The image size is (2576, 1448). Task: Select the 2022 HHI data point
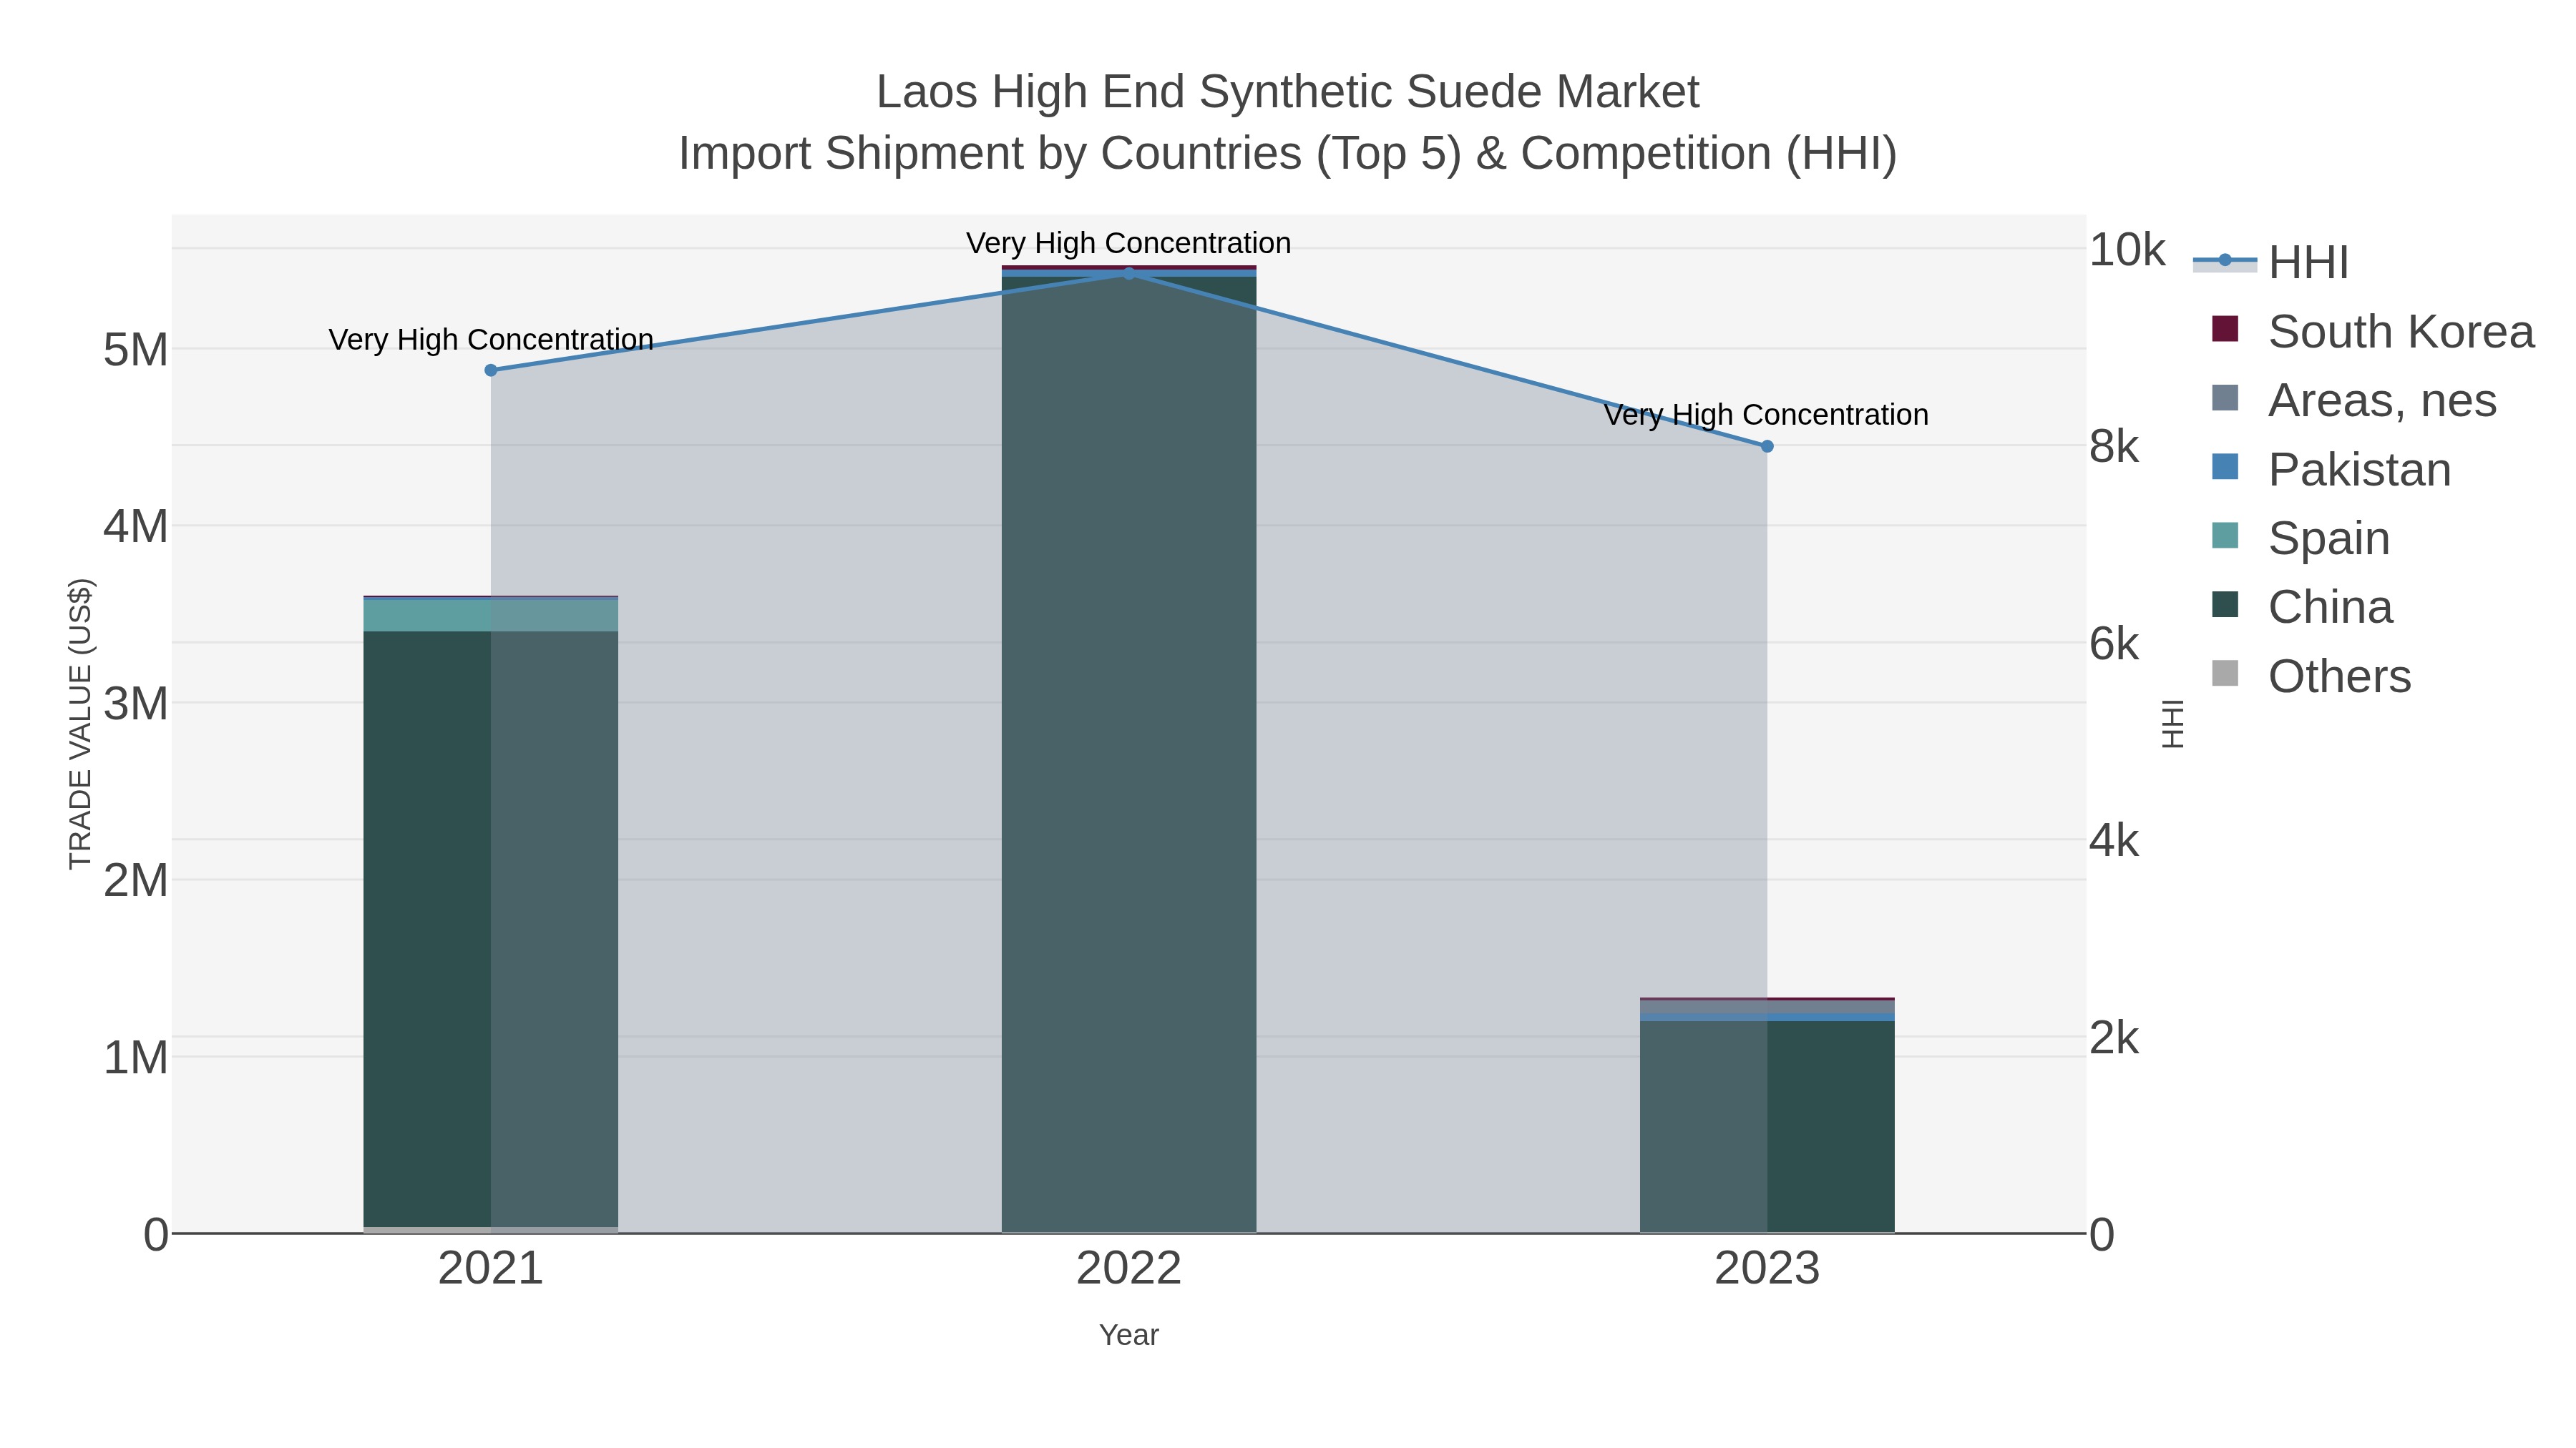1129,273
